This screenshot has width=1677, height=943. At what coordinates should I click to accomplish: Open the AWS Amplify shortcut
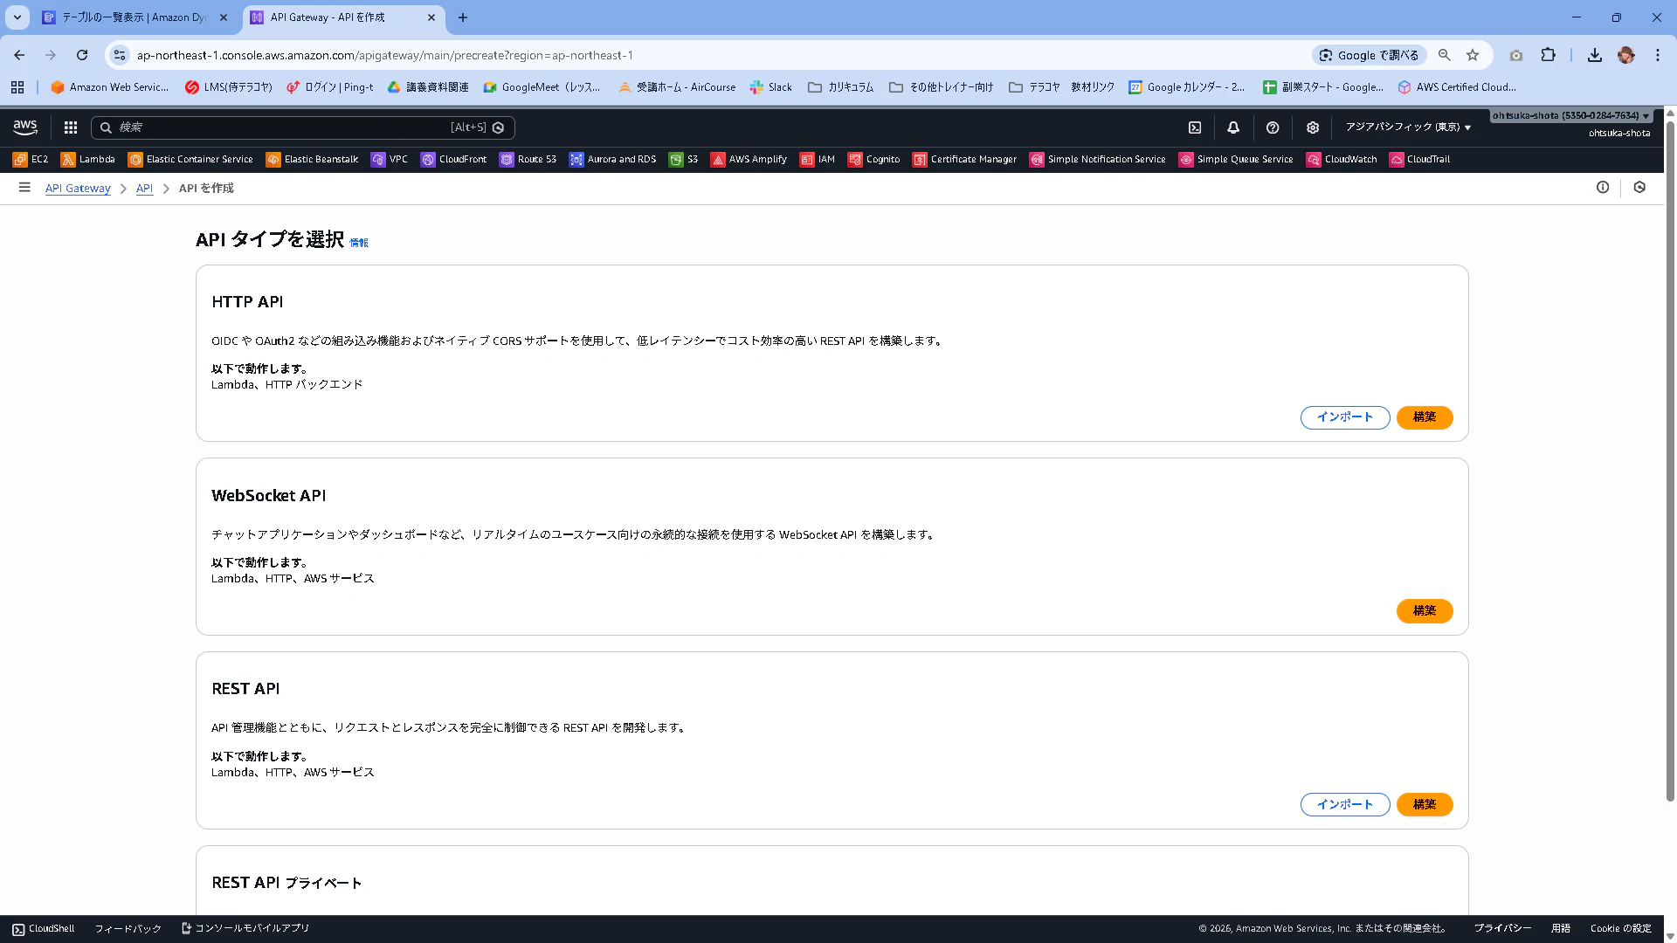[x=749, y=160]
